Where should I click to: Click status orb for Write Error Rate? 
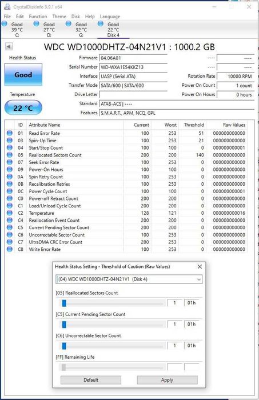tap(10, 249)
